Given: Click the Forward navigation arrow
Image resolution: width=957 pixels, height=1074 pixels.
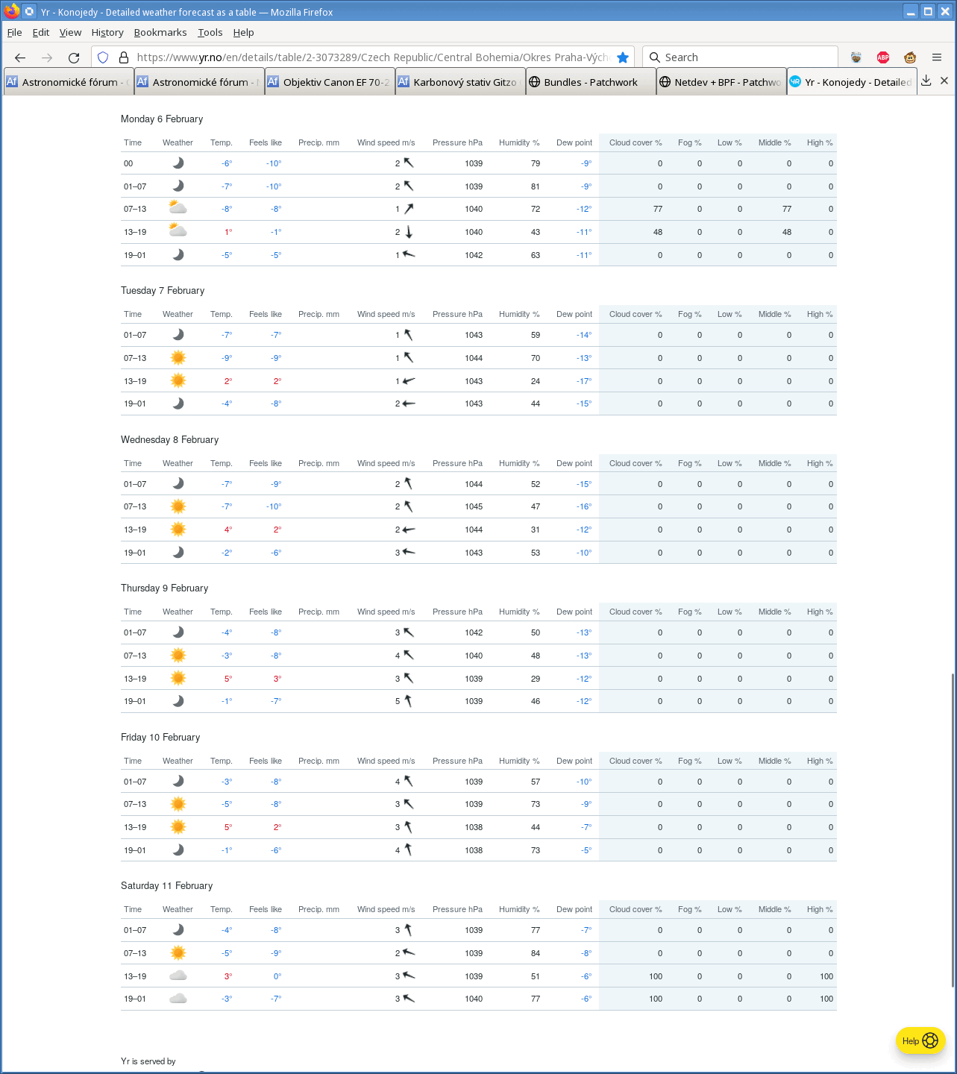Looking at the screenshot, I should tap(47, 57).
